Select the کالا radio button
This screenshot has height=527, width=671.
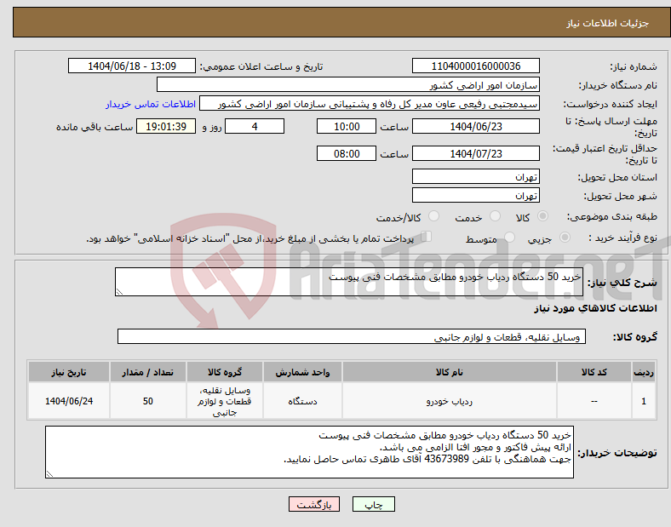tap(542, 216)
